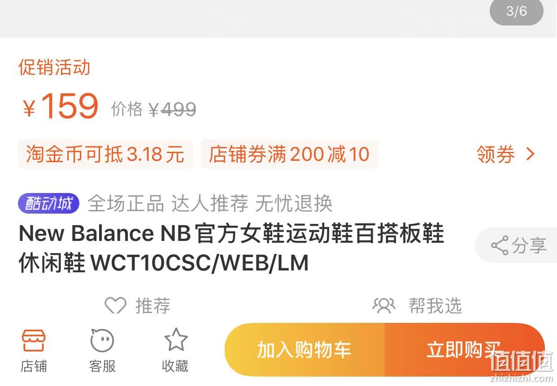Select 淘金币可抵3.18元 tag
Screen dimensions: 557x386
105,154
